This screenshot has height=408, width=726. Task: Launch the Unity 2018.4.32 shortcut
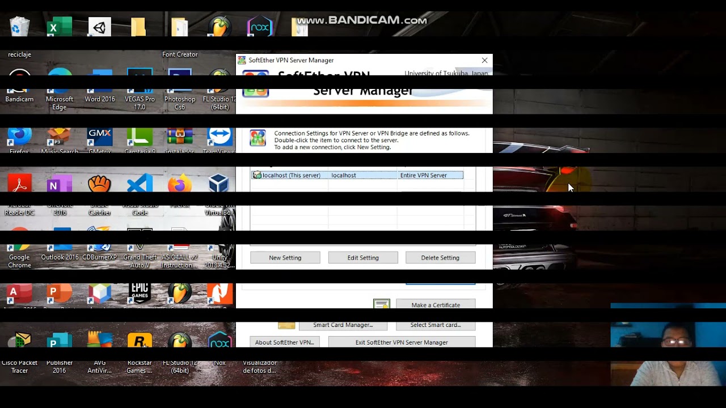point(220,239)
